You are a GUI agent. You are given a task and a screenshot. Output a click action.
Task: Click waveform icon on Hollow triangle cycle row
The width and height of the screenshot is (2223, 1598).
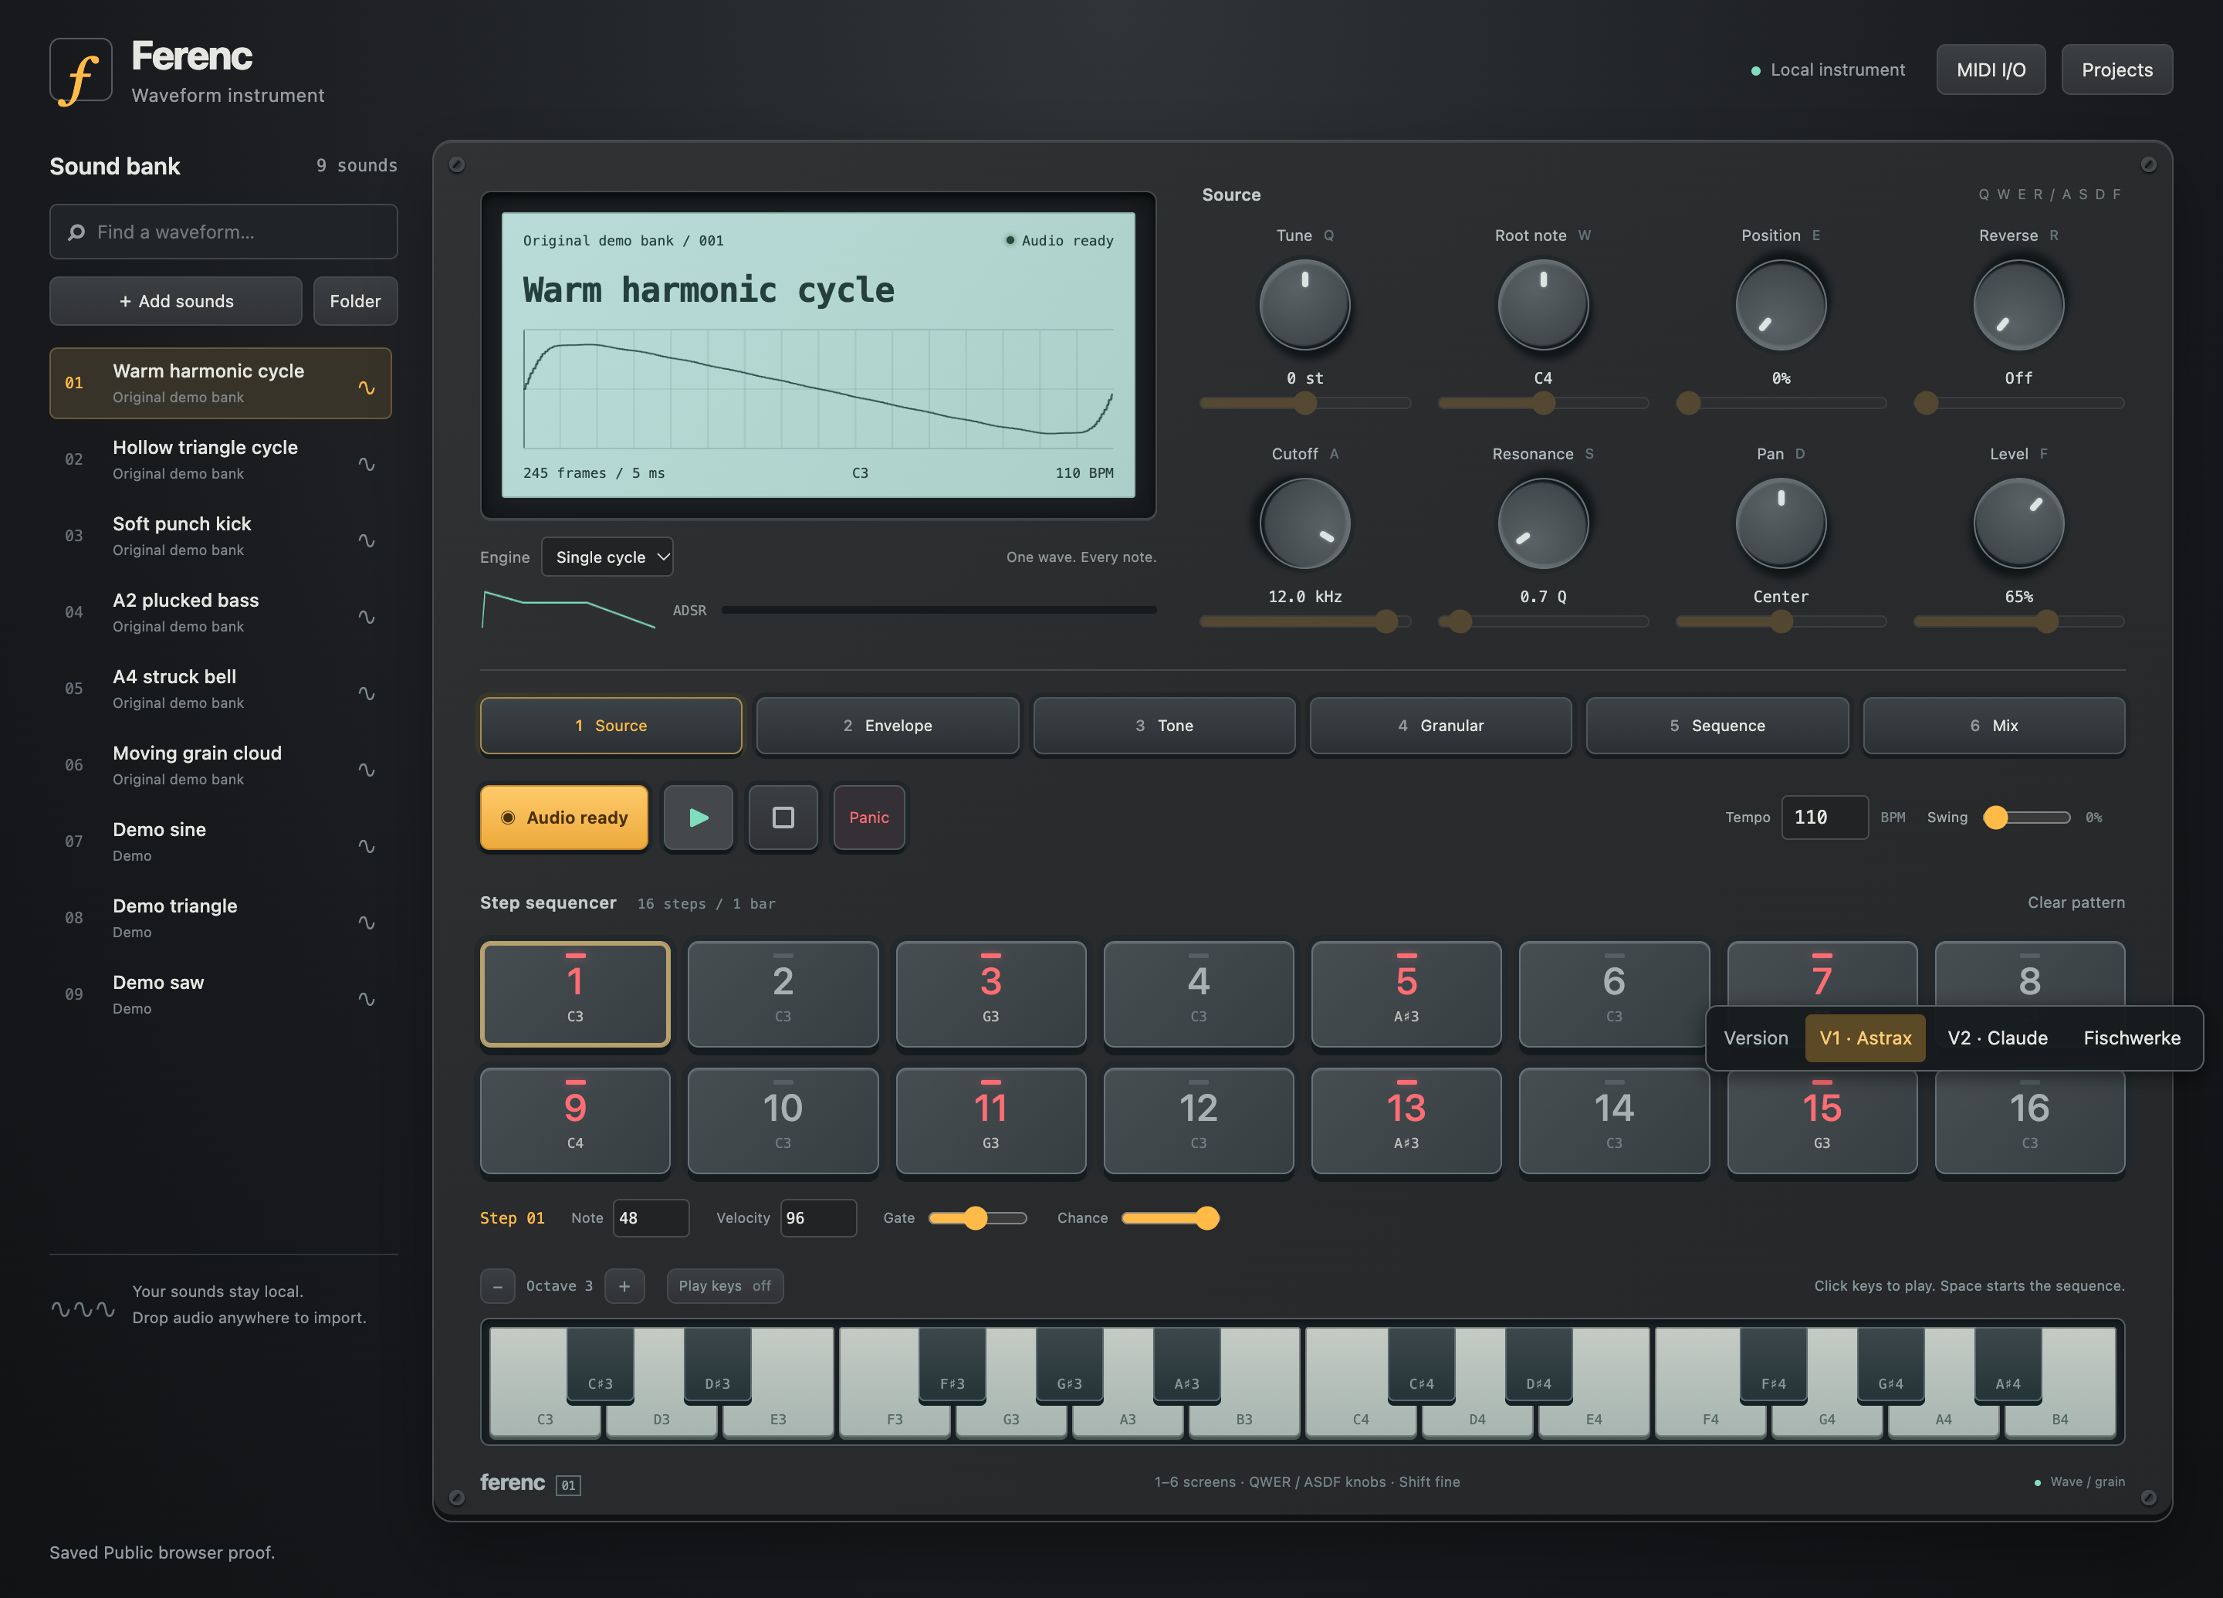(x=367, y=464)
